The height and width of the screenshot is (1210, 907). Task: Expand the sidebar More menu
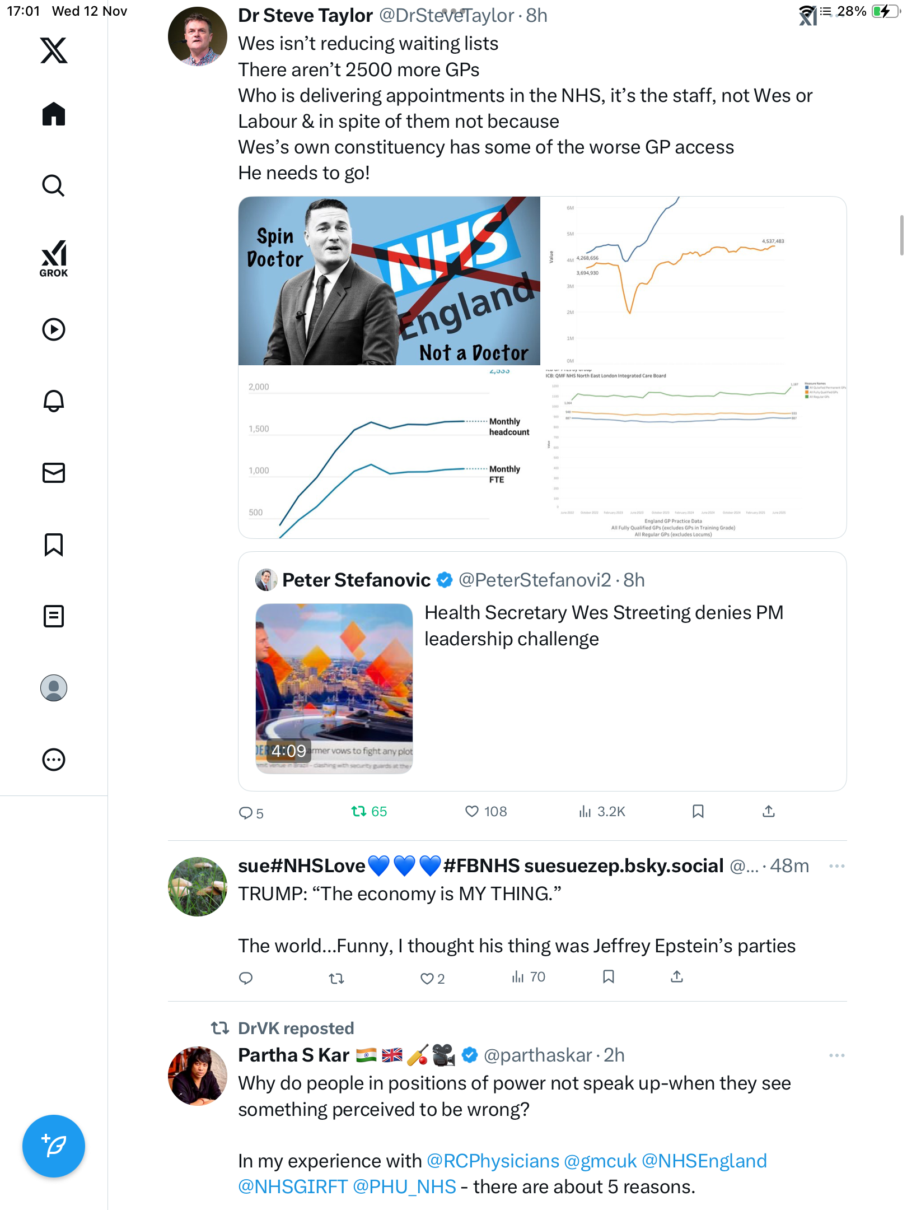[54, 760]
